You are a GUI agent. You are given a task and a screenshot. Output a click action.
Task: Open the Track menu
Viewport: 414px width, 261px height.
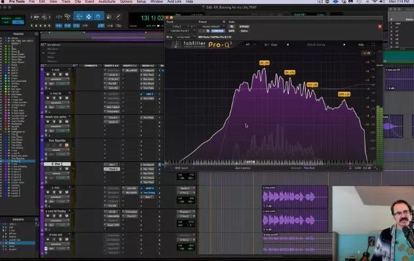(x=66, y=1)
